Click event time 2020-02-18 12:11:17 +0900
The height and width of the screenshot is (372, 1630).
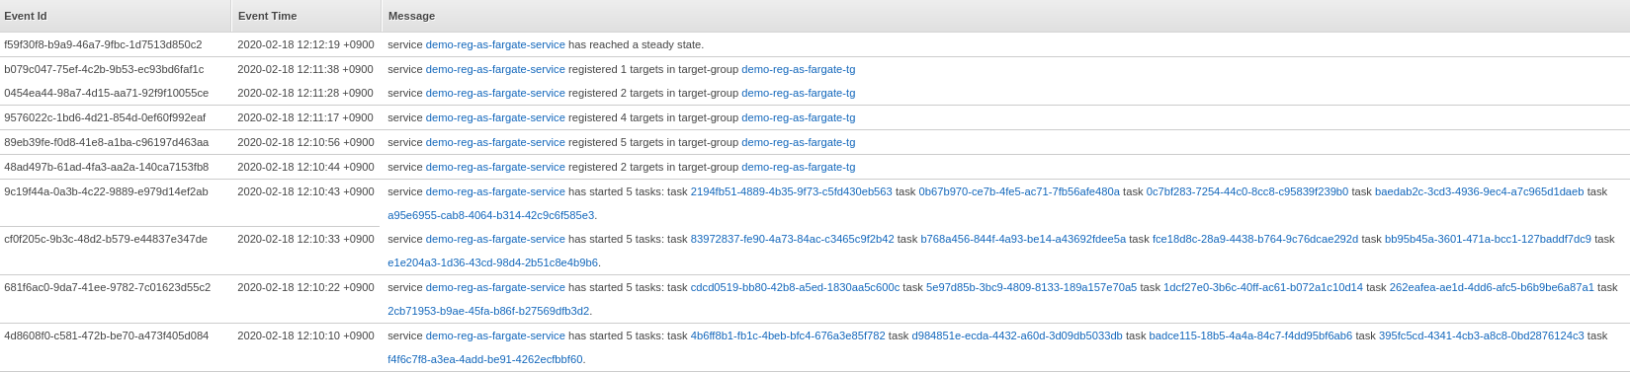tap(305, 117)
